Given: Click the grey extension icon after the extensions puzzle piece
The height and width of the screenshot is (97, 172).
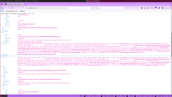Looking at the screenshot, I should tap(148, 8).
